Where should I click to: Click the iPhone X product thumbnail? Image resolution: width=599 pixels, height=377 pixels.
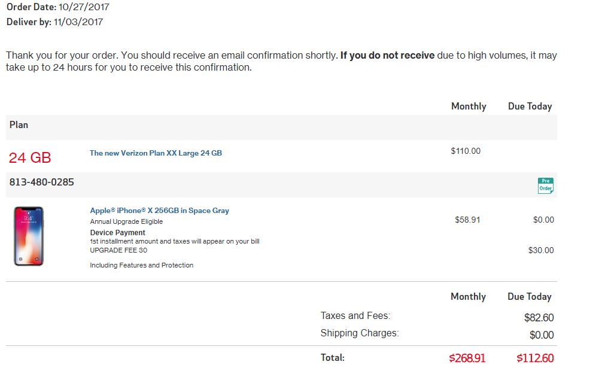tap(29, 236)
